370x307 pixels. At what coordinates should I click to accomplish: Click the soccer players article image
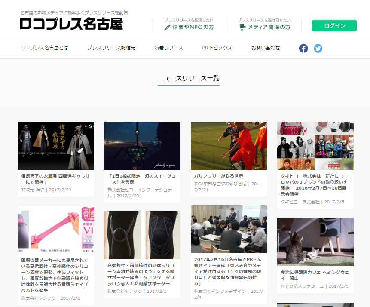coord(229,146)
